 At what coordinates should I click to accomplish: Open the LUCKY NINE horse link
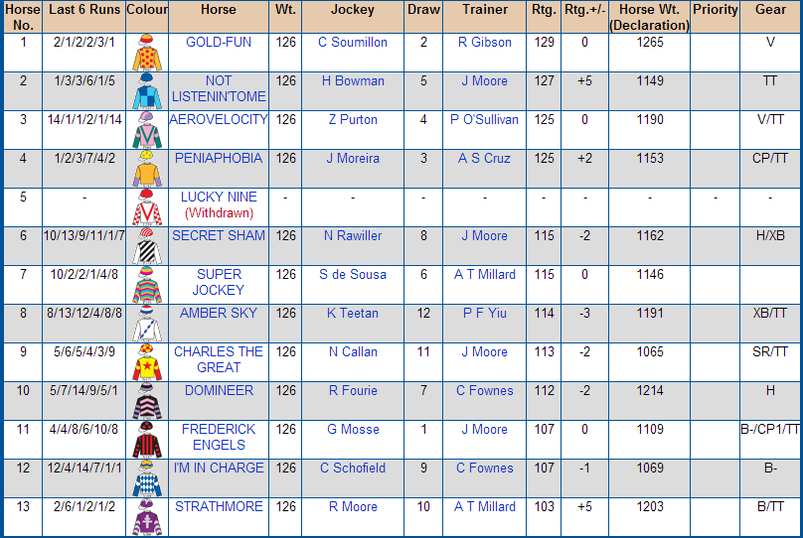coord(219,197)
